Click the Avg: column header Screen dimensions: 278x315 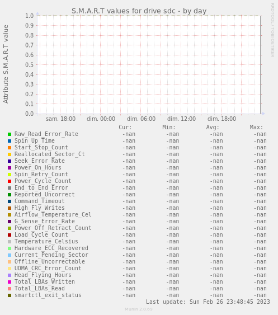coord(213,128)
